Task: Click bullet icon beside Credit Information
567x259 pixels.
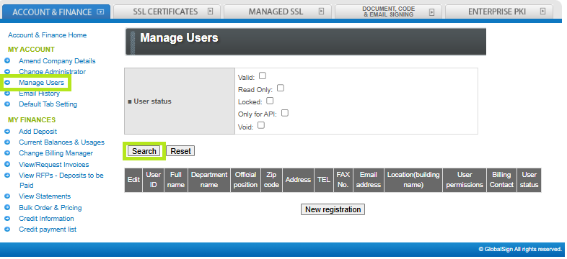Action: pyautogui.click(x=7, y=218)
